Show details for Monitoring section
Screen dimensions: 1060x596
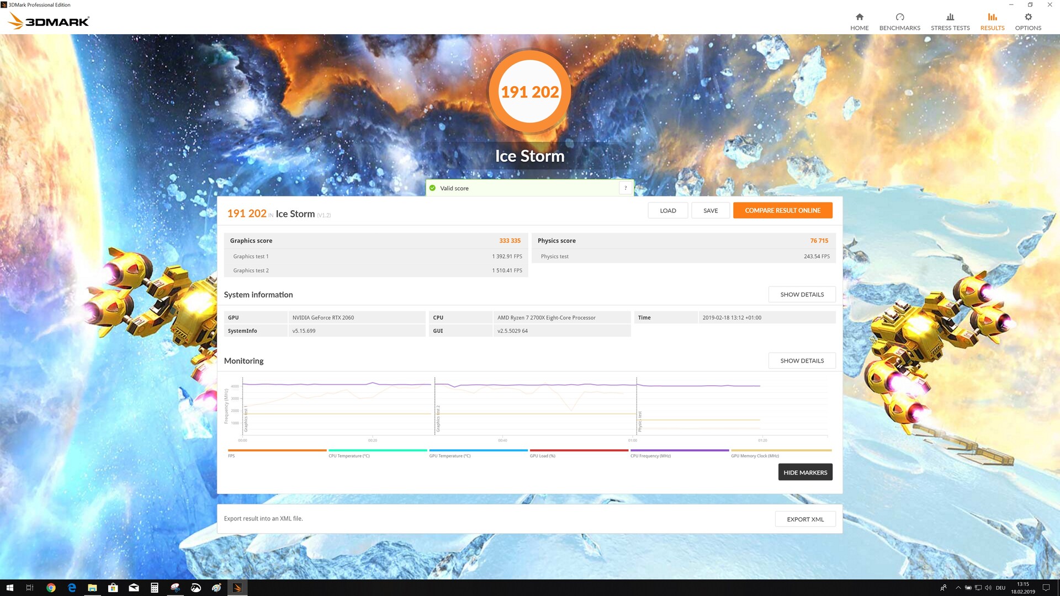tap(802, 361)
